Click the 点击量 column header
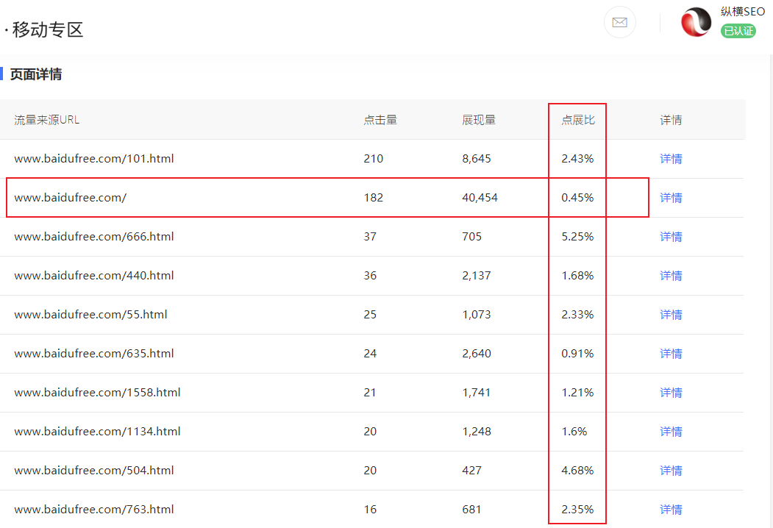 pos(380,120)
